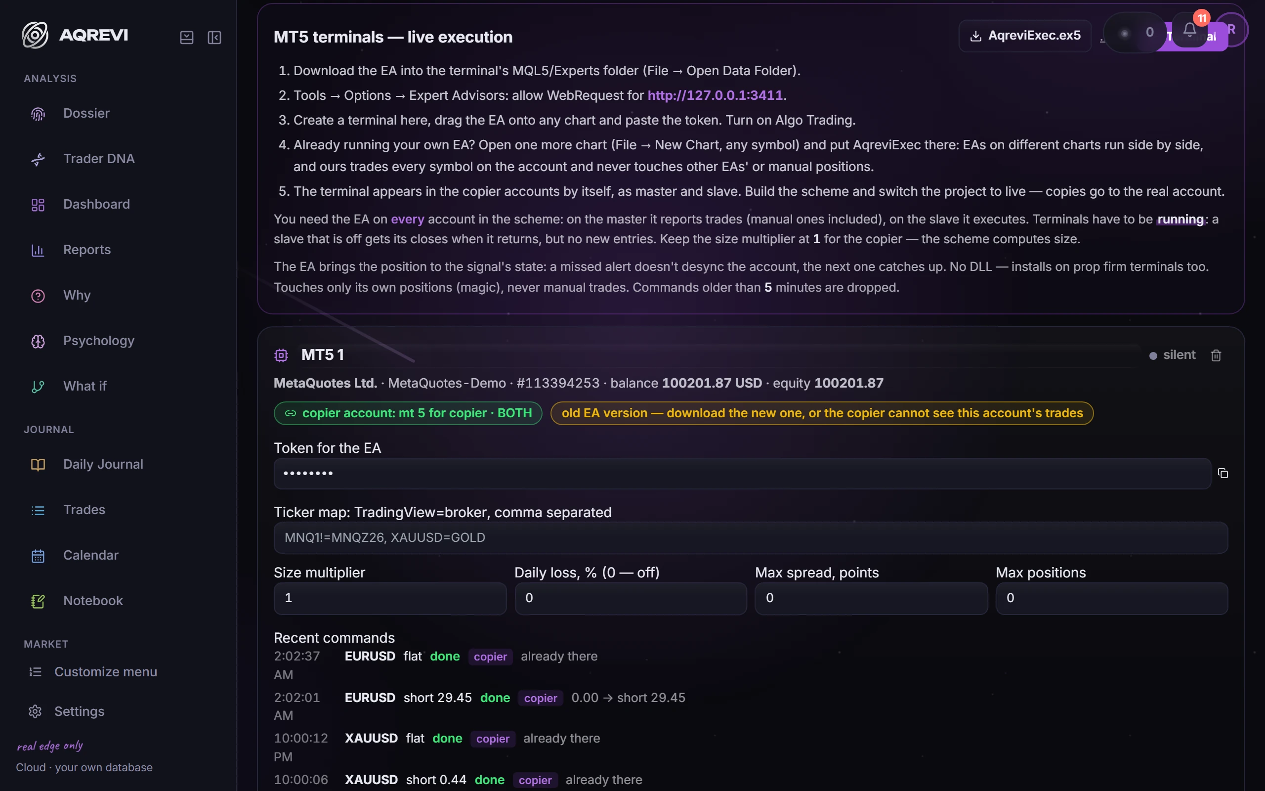Click the Daily Journal book icon

click(x=38, y=465)
